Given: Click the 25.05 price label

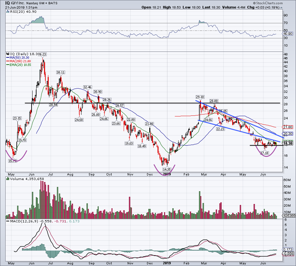Looking at the screenshot, I should [x=223, y=111].
